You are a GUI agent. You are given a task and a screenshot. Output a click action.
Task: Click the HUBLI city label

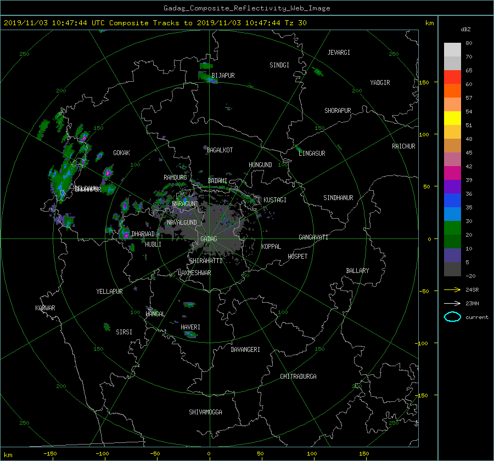[153, 244]
